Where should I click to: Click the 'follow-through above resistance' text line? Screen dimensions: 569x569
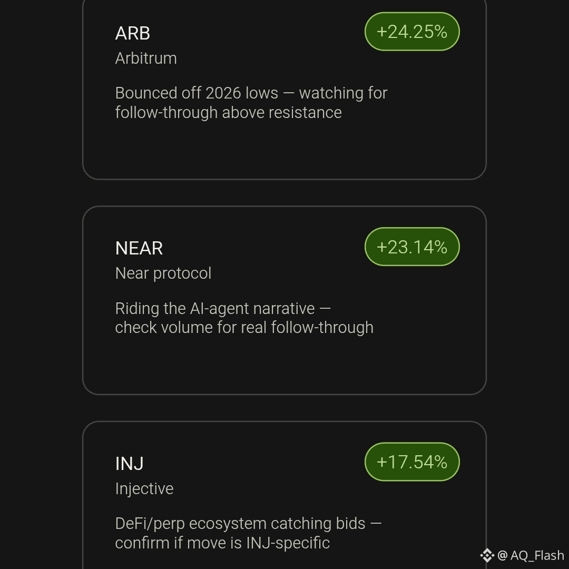click(229, 113)
